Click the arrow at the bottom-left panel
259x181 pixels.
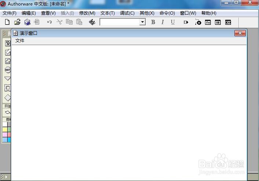[6, 177]
